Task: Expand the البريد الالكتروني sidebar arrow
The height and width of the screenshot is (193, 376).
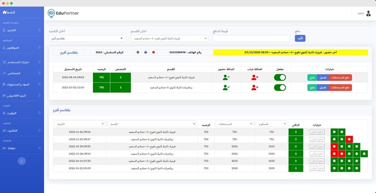Action: tap(39, 96)
